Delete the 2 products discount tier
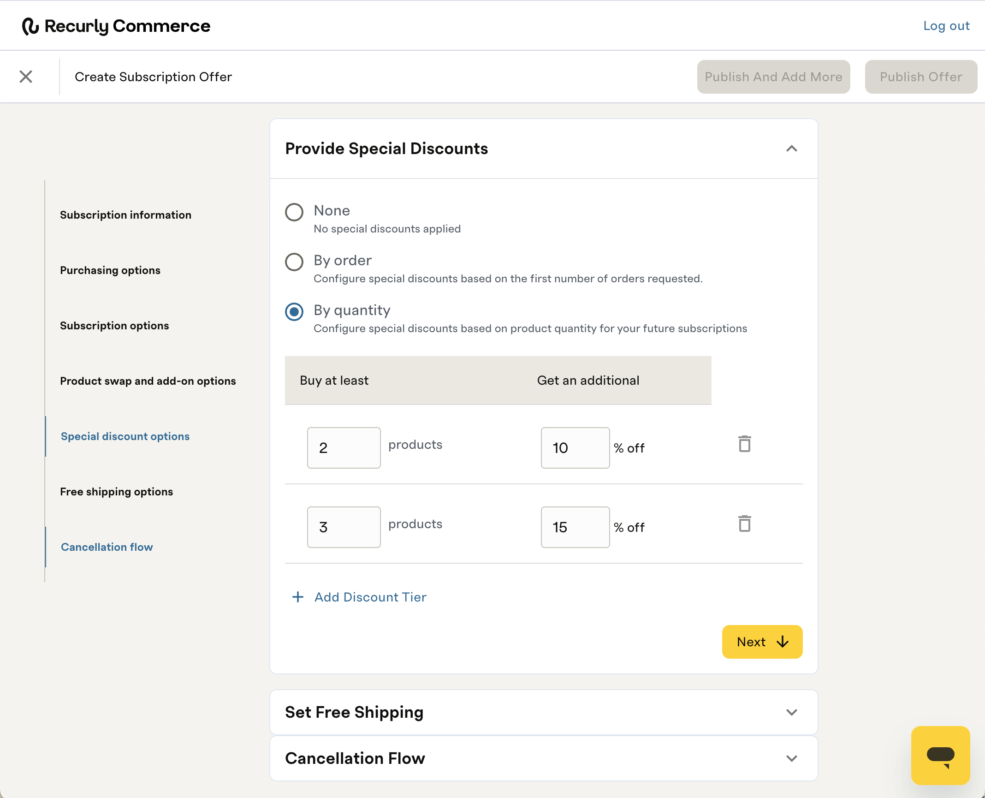985x798 pixels. pyautogui.click(x=744, y=444)
